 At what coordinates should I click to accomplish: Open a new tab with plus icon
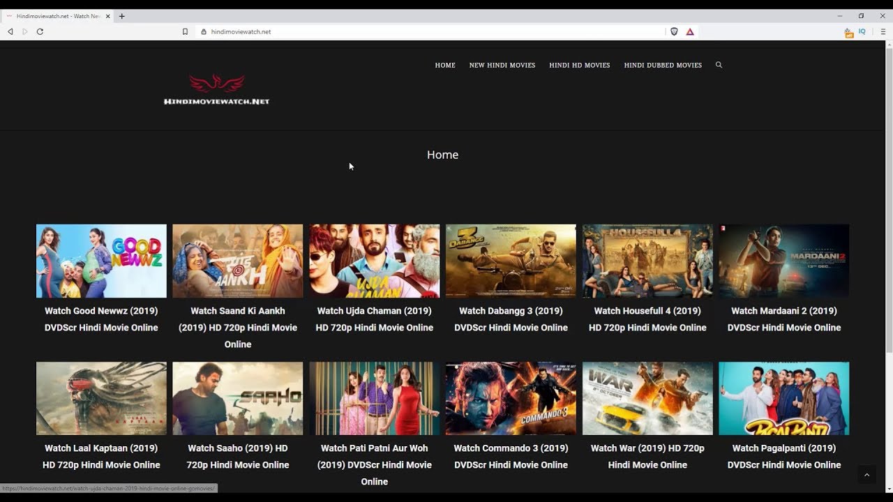click(121, 16)
